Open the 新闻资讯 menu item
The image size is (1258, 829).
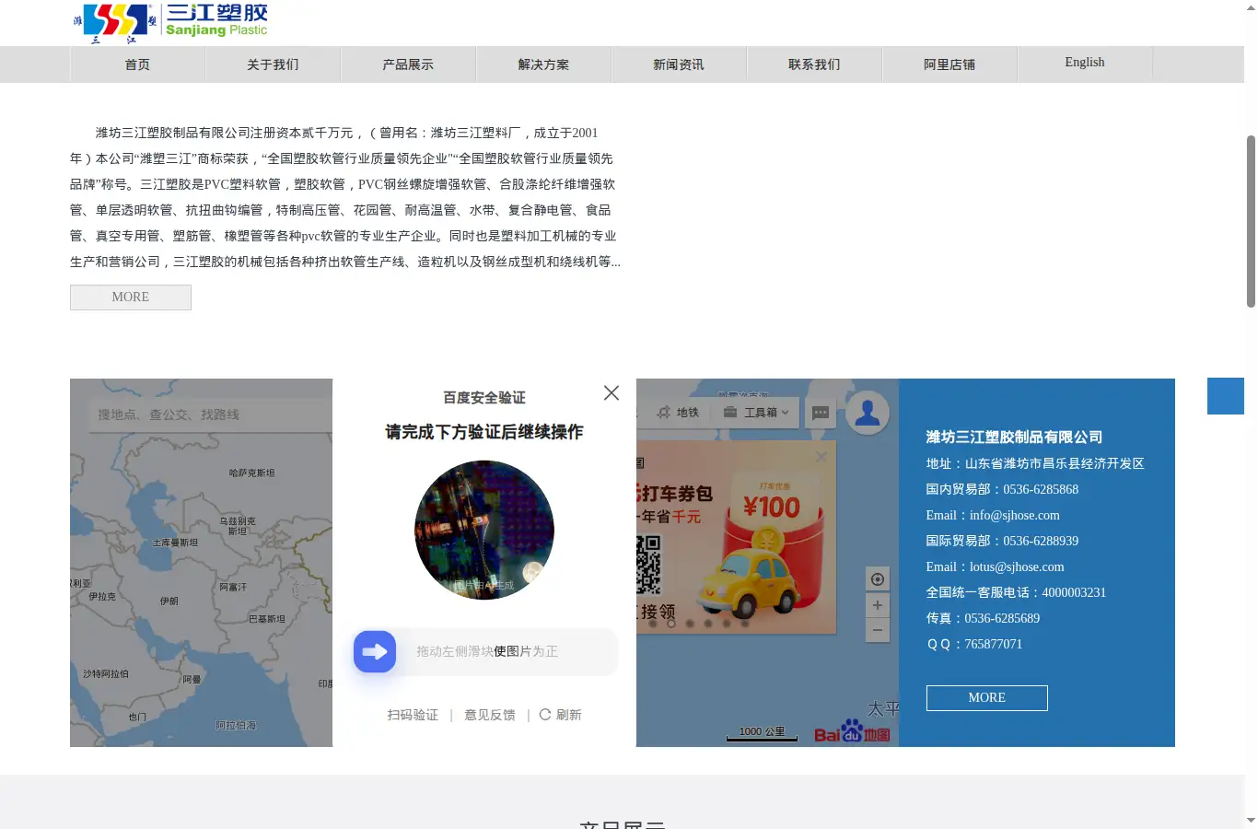coord(679,64)
